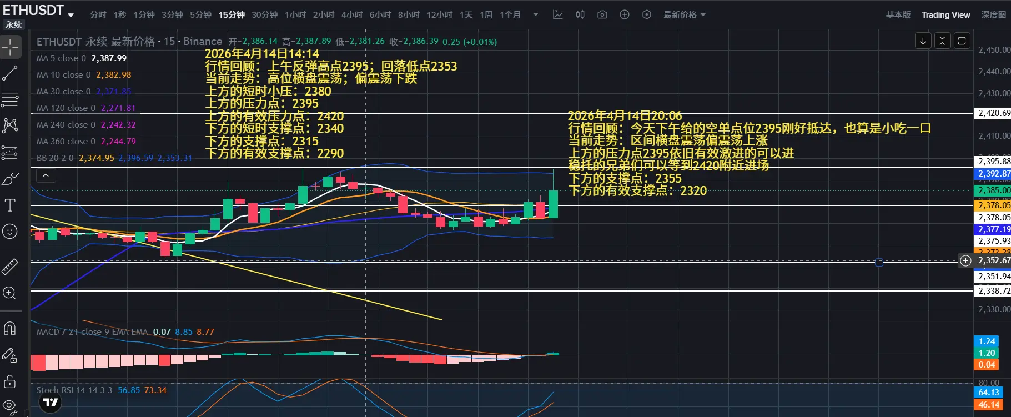Click the TradingView logo badge
This screenshot has width=1011, height=417.
coord(51,403)
